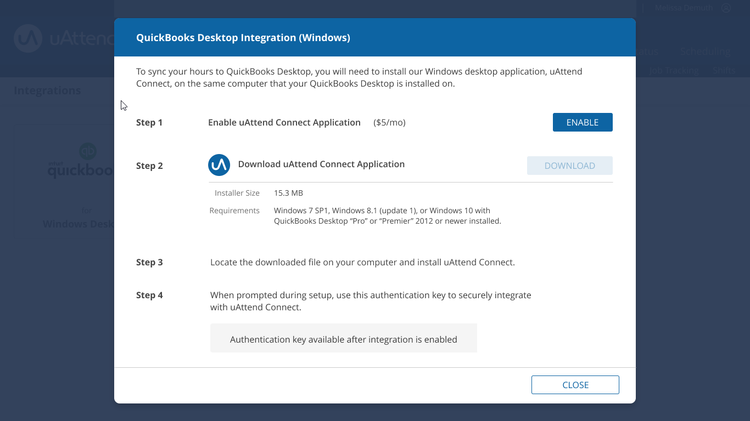750x421 pixels.
Task: Click the uAttend Connect application logo icon
Action: (219, 165)
